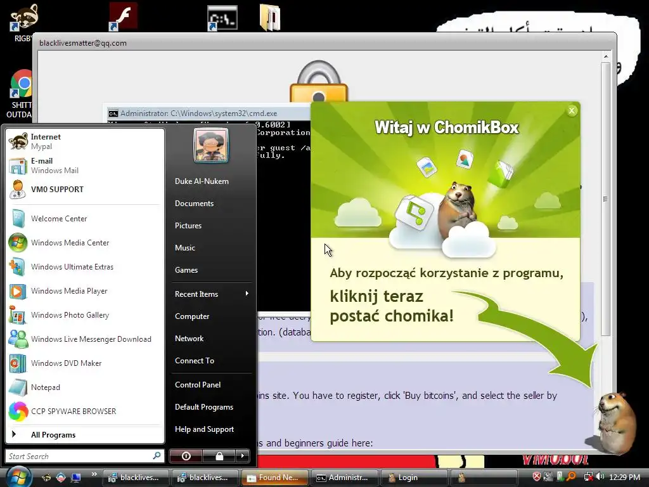This screenshot has height=487, width=649.
Task: Open Duke Al-Nukem user folder
Action: pos(202,181)
